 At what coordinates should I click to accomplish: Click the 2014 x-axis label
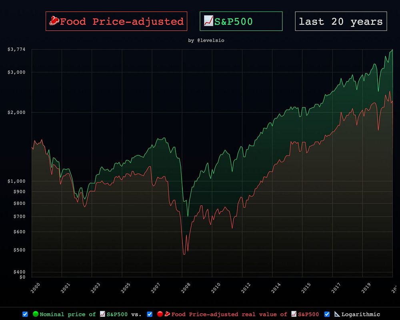276,288
